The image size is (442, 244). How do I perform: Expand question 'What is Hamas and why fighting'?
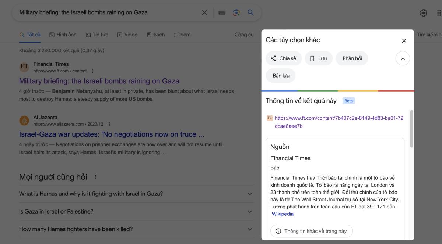[x=250, y=194]
